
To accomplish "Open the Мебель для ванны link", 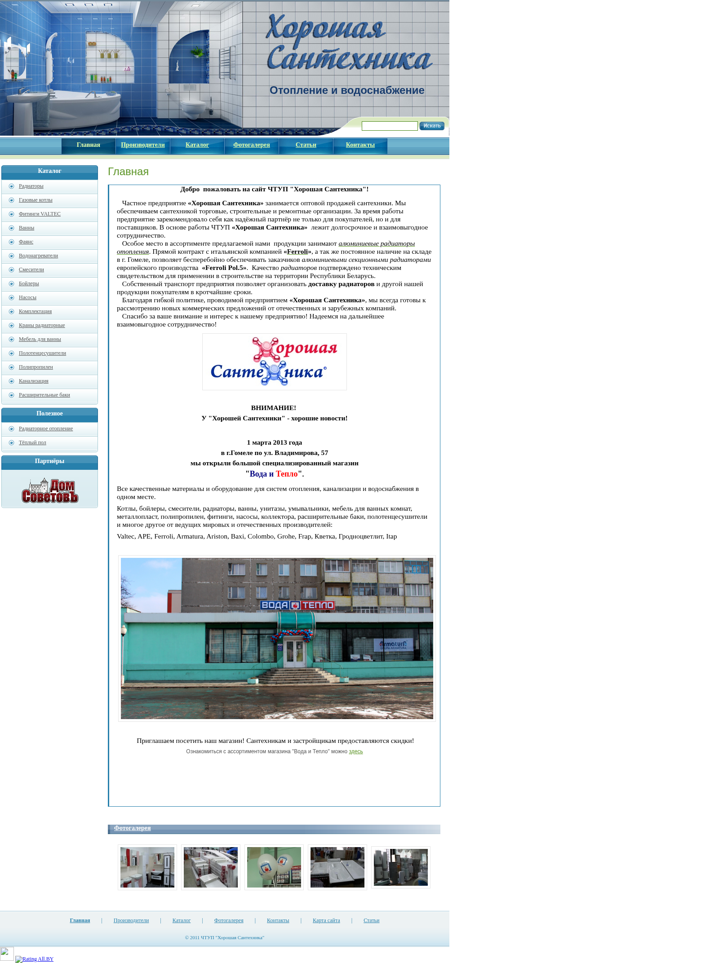I will (x=40, y=340).
